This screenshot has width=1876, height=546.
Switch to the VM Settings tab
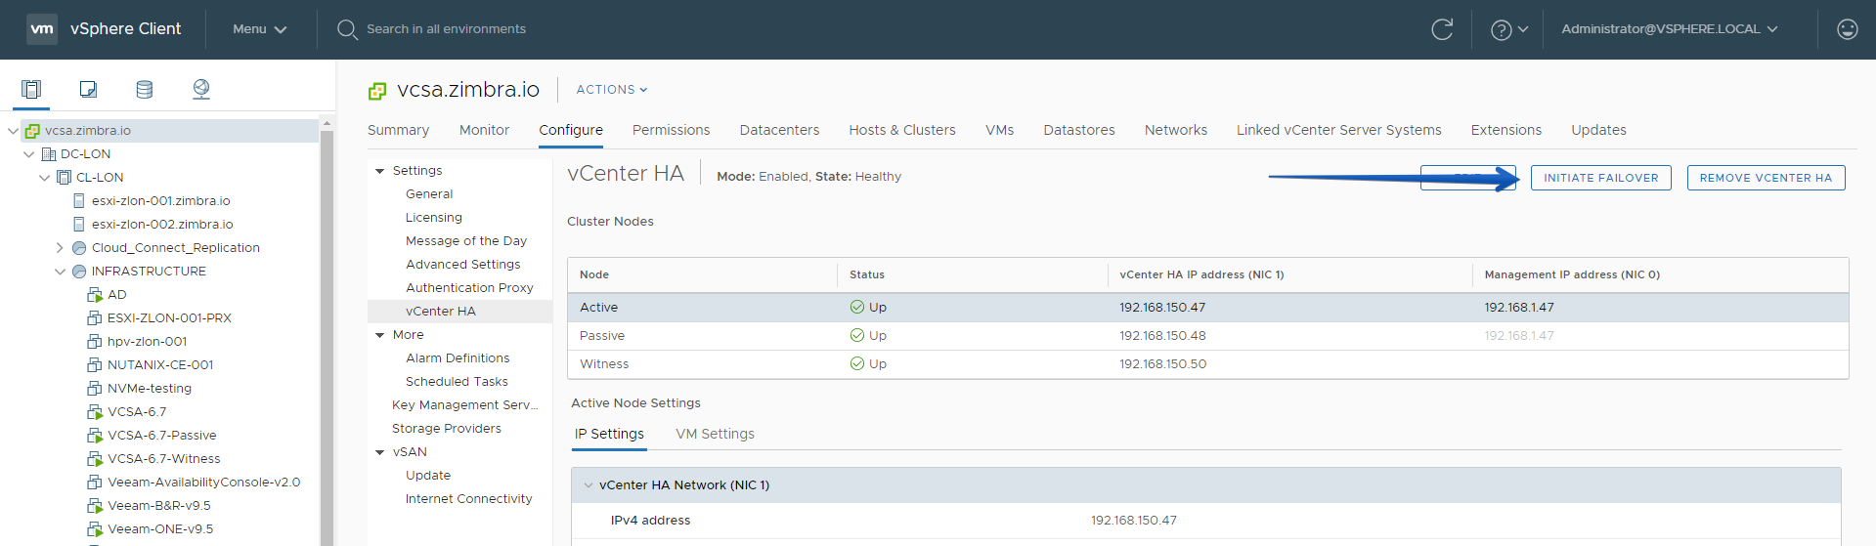[715, 434]
